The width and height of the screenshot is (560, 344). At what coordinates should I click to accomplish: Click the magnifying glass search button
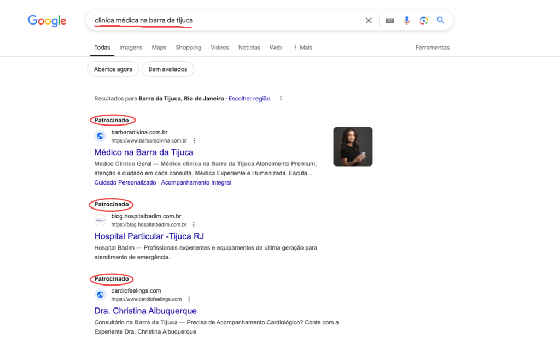[x=441, y=21]
